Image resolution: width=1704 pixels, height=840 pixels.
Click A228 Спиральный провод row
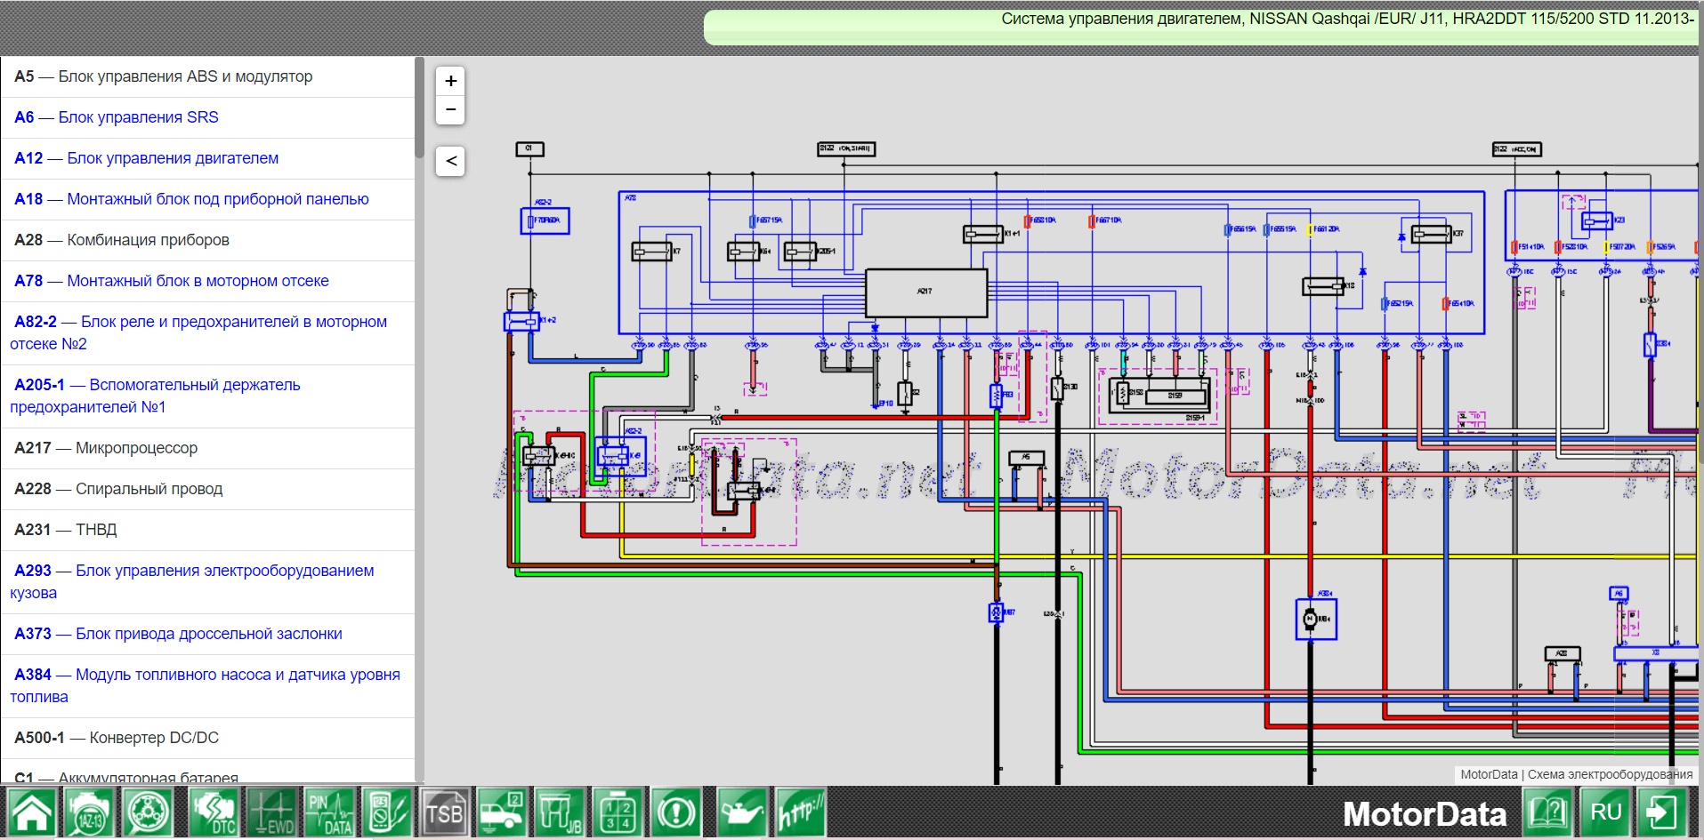207,489
